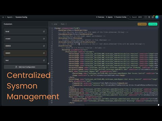Open the notifications bell
The height and width of the screenshot is (121, 162).
(153, 17)
